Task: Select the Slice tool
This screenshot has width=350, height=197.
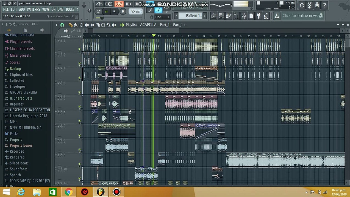Action: point(98,25)
